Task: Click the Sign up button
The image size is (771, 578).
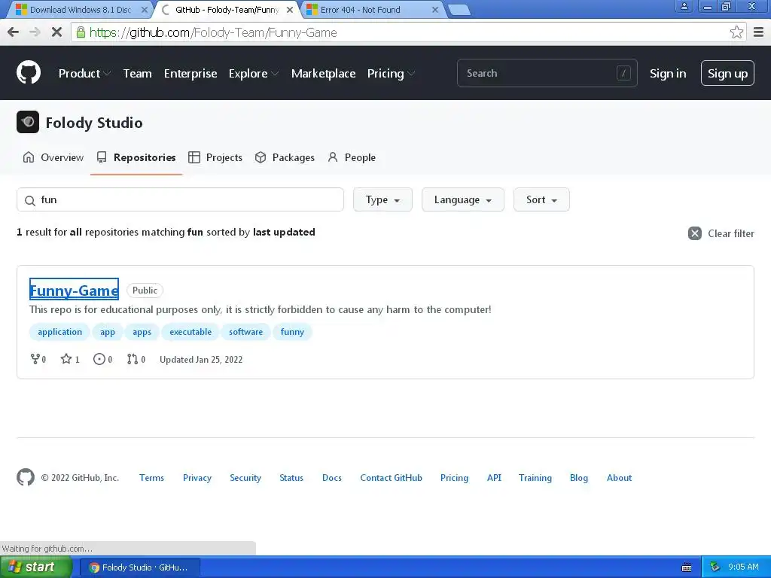Action: click(727, 73)
